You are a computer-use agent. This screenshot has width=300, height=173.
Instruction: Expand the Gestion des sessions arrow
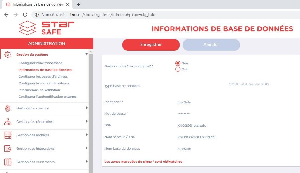(87, 108)
